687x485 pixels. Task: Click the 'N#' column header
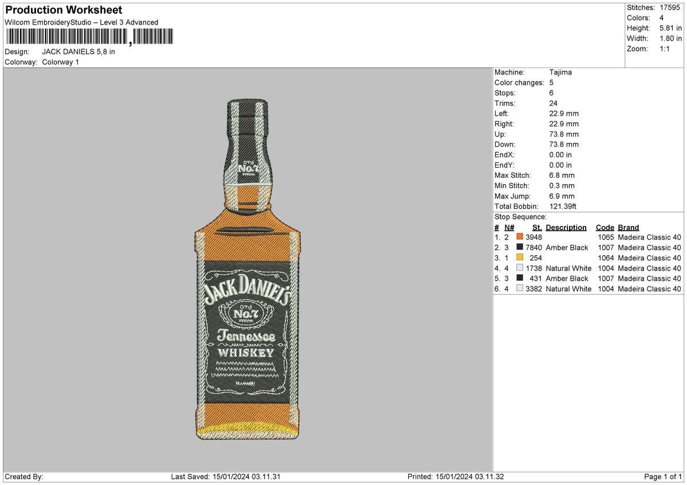509,227
